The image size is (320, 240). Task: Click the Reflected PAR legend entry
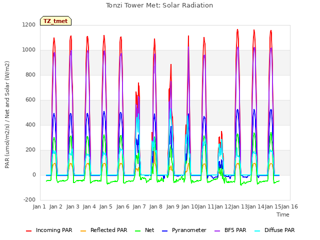pos(109,230)
